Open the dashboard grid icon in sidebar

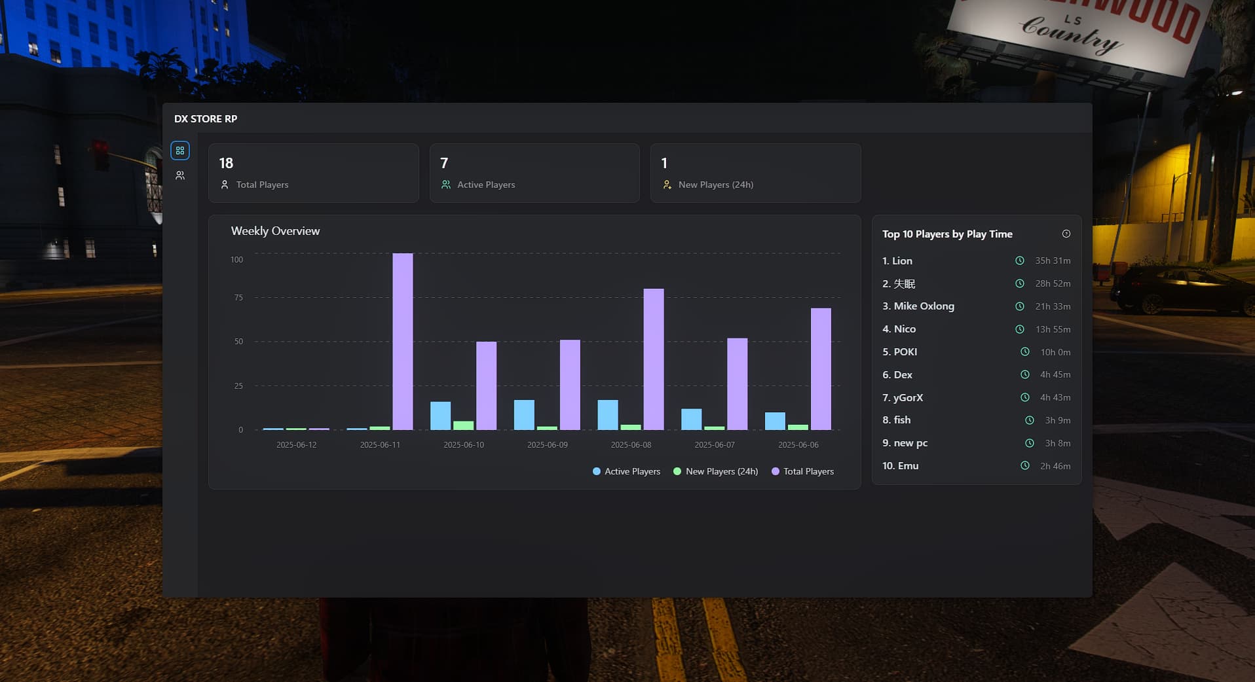tap(180, 151)
